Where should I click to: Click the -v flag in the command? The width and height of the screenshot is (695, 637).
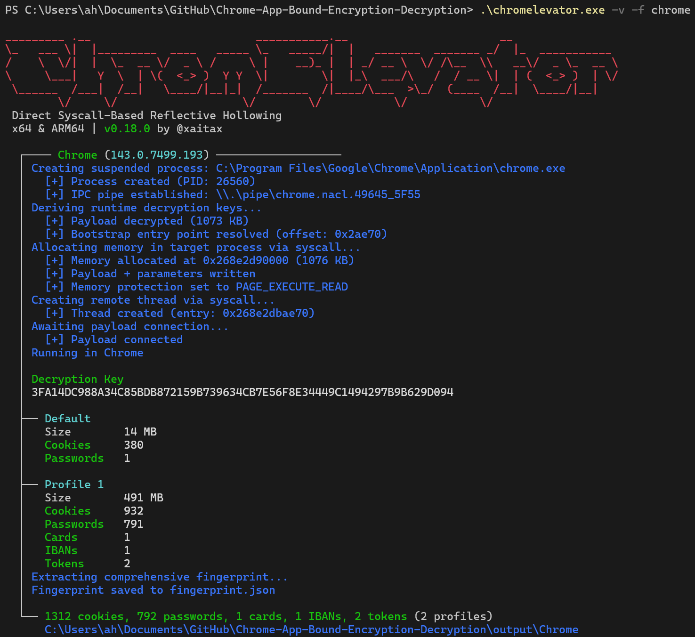click(x=618, y=10)
